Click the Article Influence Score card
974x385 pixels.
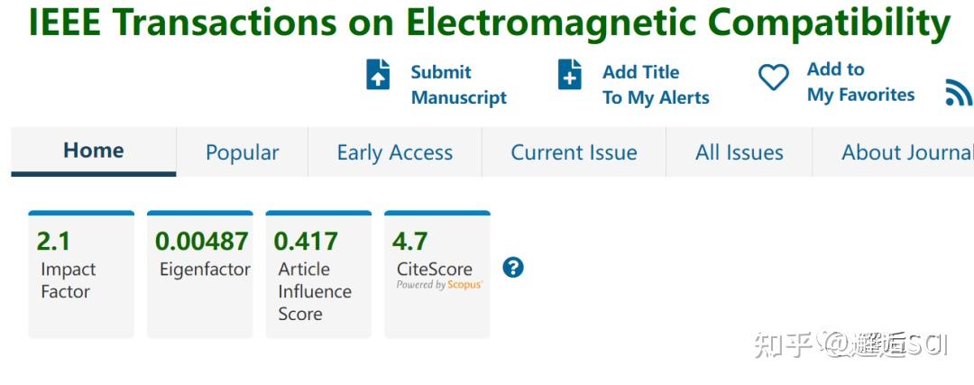318,275
